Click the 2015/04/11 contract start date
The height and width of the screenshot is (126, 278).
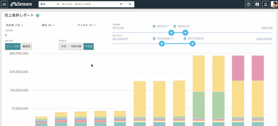click(165, 38)
